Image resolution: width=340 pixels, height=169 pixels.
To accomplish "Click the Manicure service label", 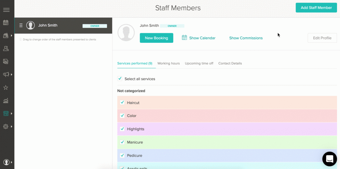I will click(135, 142).
